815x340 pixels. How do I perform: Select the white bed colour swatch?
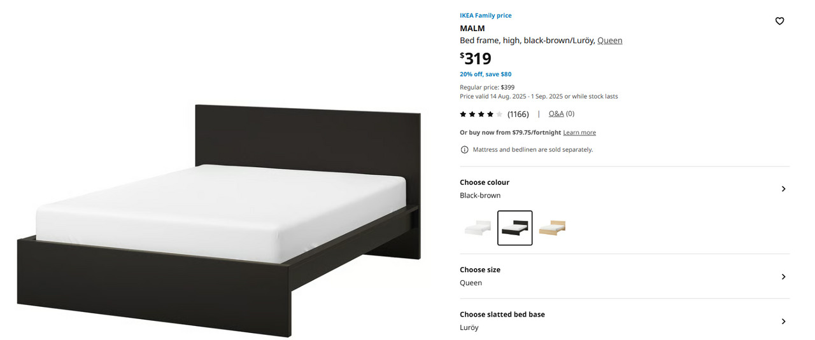pyautogui.click(x=478, y=228)
